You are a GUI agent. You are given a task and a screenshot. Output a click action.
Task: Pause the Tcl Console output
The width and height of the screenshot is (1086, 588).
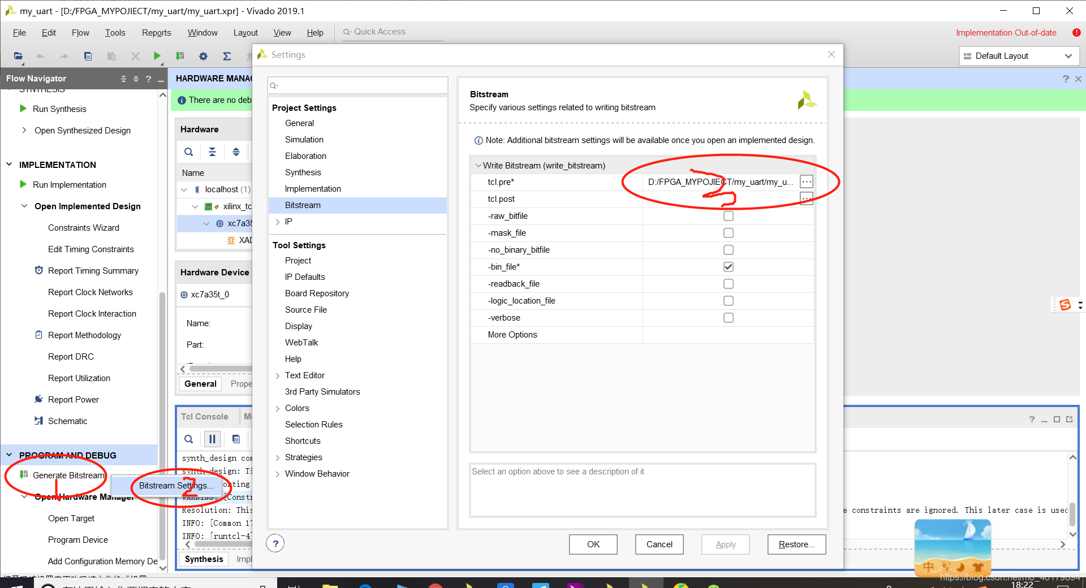point(212,439)
